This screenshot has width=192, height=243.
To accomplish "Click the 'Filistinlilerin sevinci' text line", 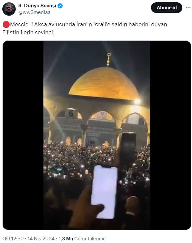I will click(28, 32).
